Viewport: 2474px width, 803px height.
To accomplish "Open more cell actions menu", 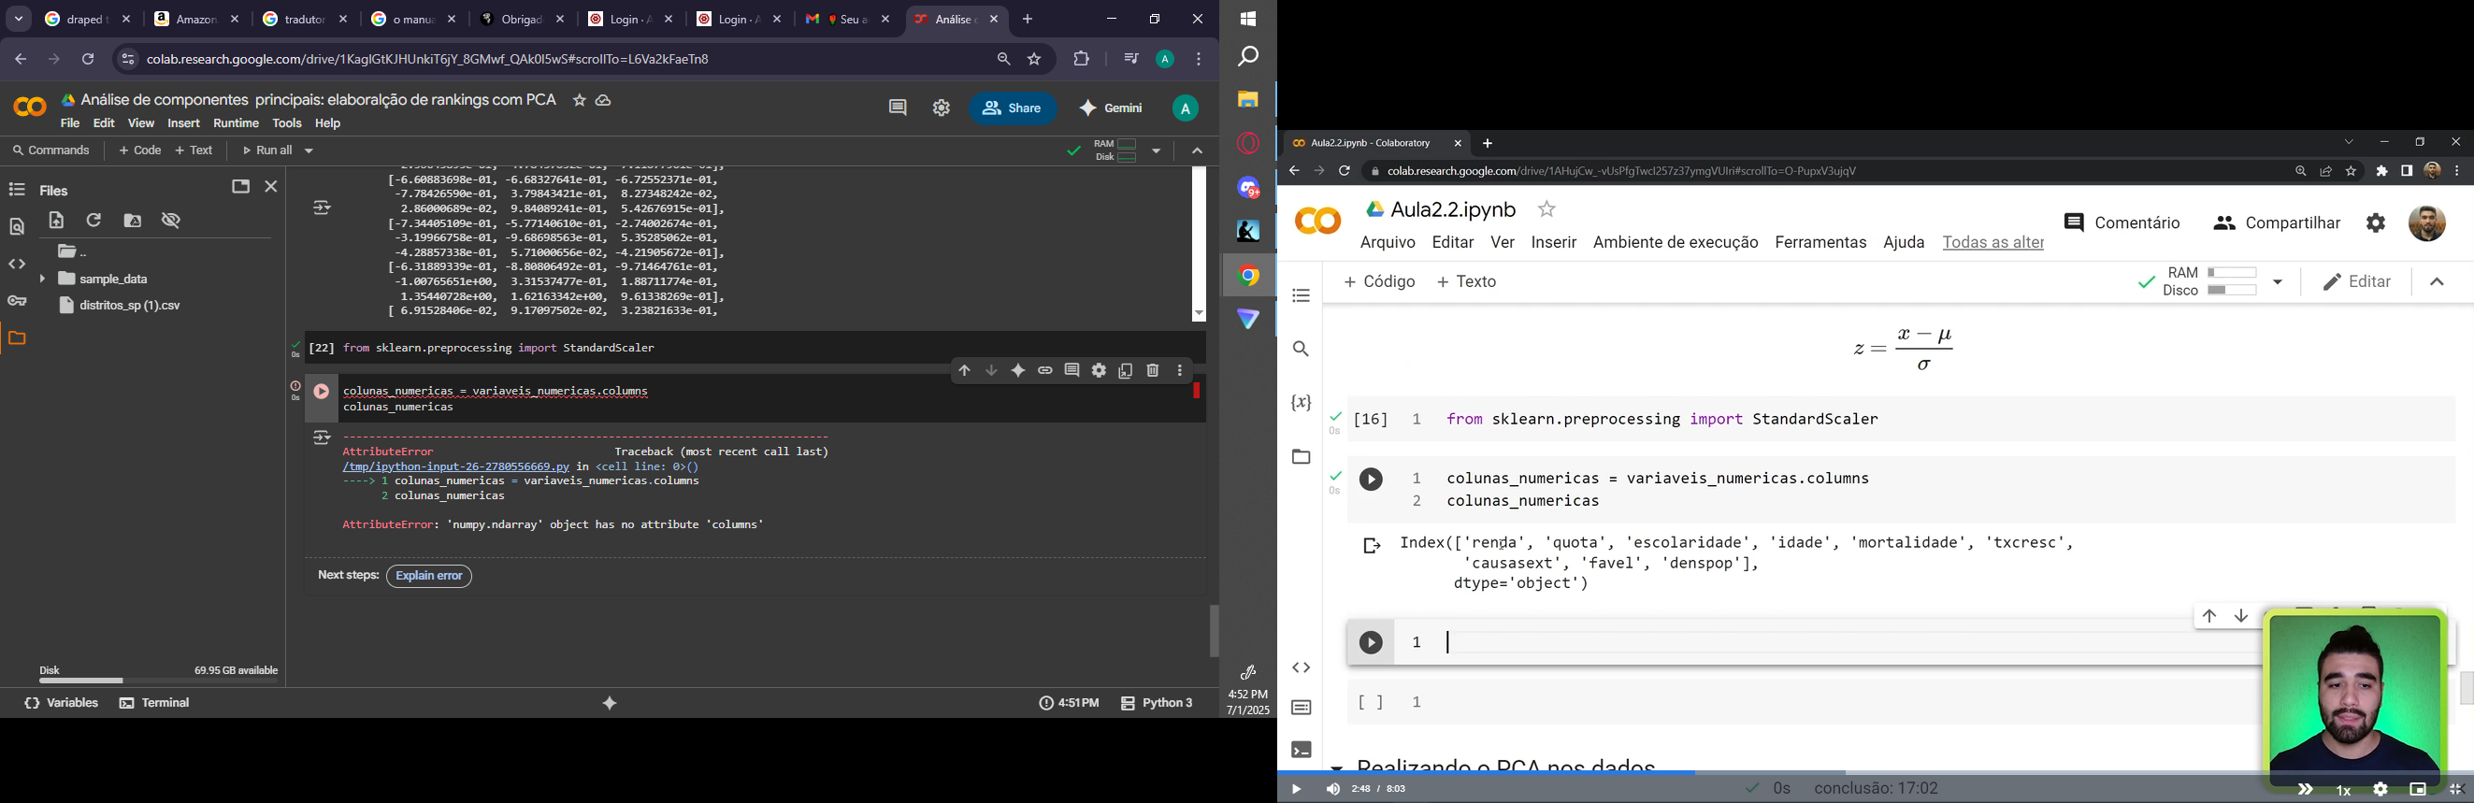I will (1179, 371).
